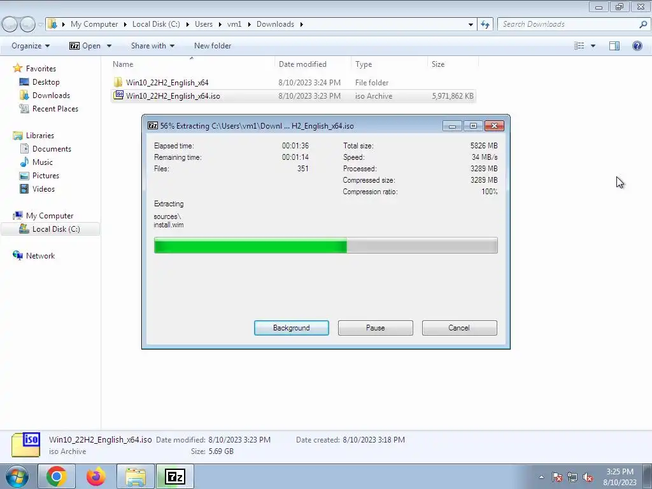This screenshot has height=489, width=652.
Task: Expand address bar history dropdown
Action: 471,24
